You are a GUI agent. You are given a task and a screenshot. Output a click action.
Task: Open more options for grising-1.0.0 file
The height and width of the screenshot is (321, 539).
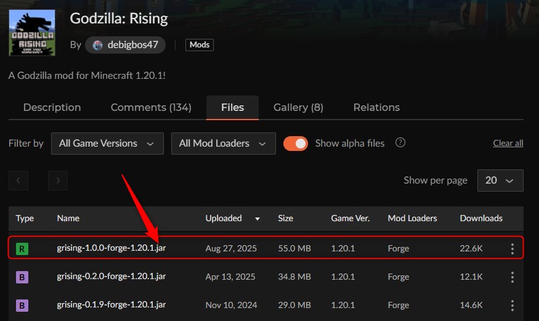(x=512, y=248)
